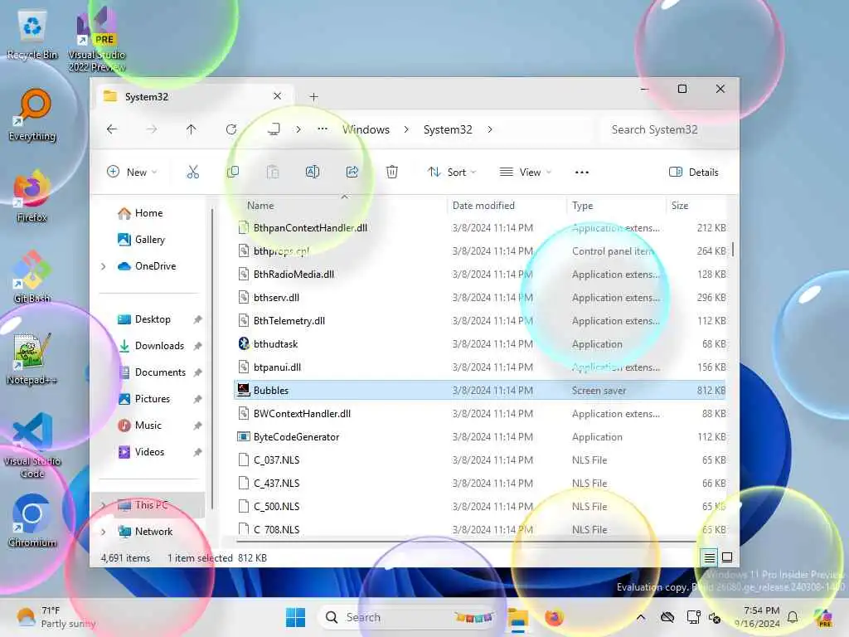This screenshot has width=849, height=637.
Task: Toggle the Details pane
Action: tap(694, 173)
